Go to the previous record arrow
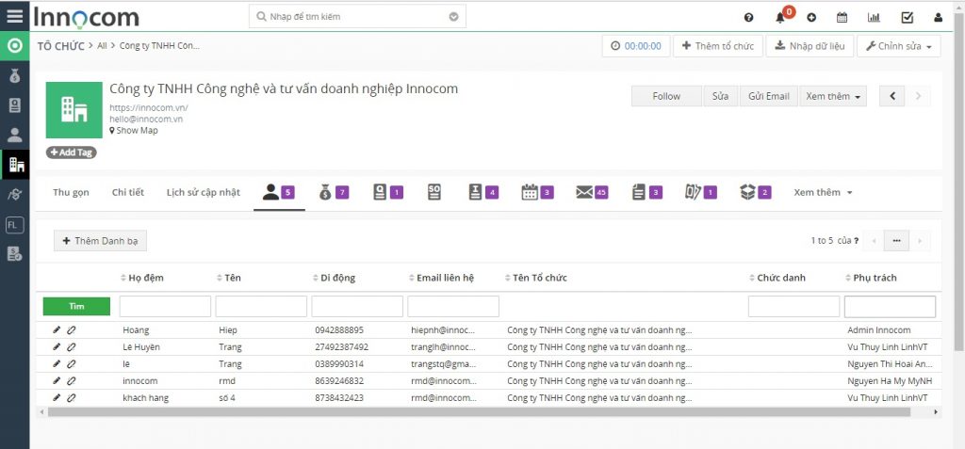 pos(892,96)
